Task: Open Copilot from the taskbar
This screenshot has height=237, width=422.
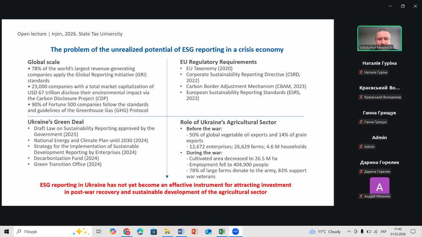Action: click(113, 232)
